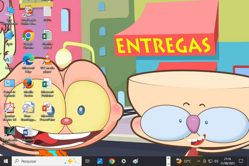Click the Meet Now tray icon
The width and height of the screenshot is (249, 166).
[204, 161]
